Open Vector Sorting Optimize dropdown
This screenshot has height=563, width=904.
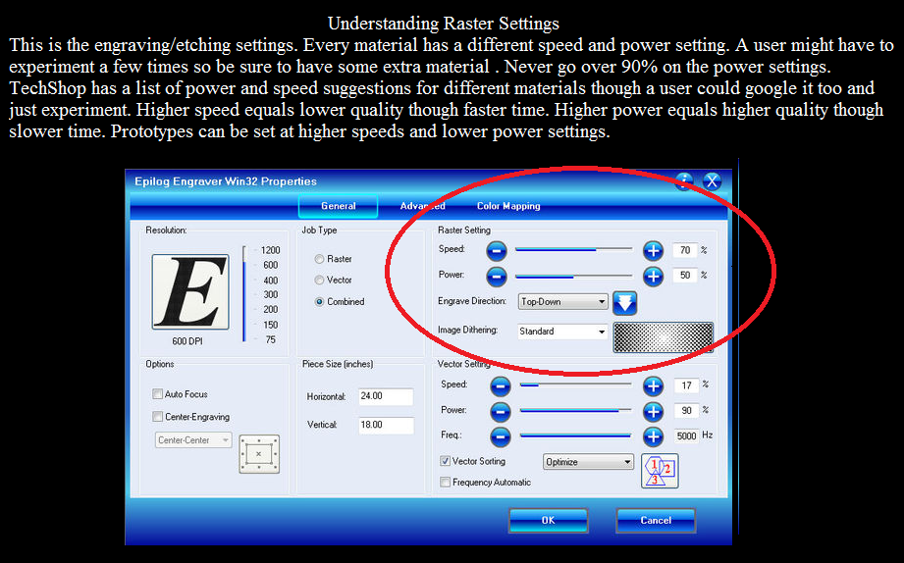[588, 462]
